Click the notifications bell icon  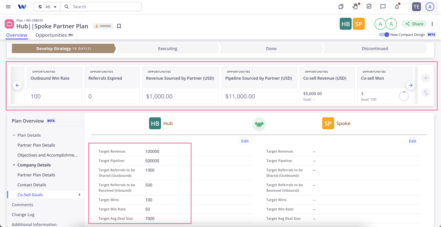[397, 7]
